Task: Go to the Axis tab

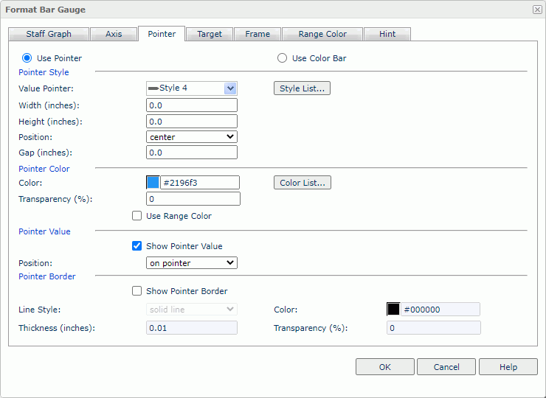Action: coord(114,34)
